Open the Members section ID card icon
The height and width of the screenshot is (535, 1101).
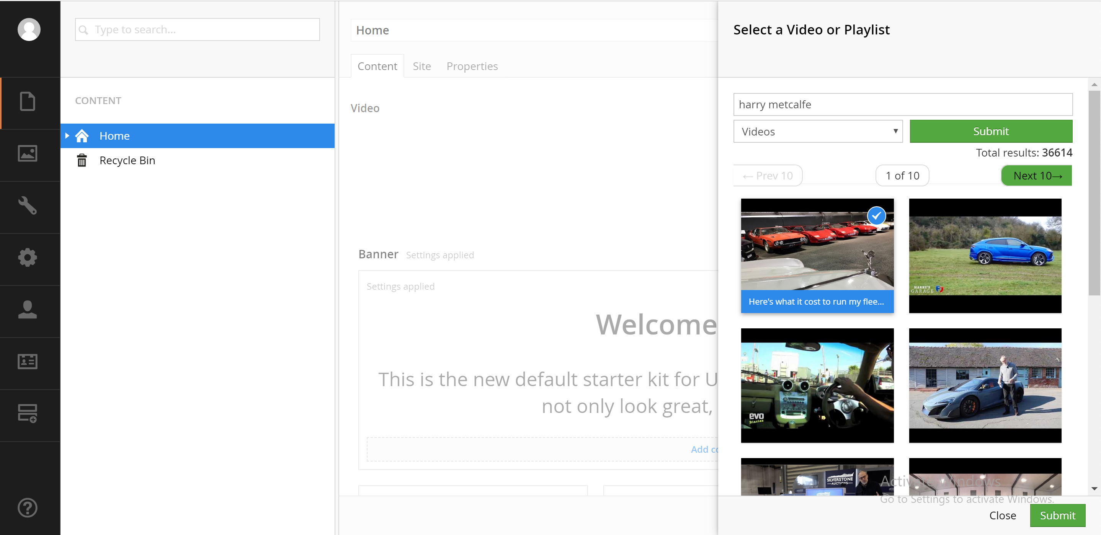pos(28,362)
